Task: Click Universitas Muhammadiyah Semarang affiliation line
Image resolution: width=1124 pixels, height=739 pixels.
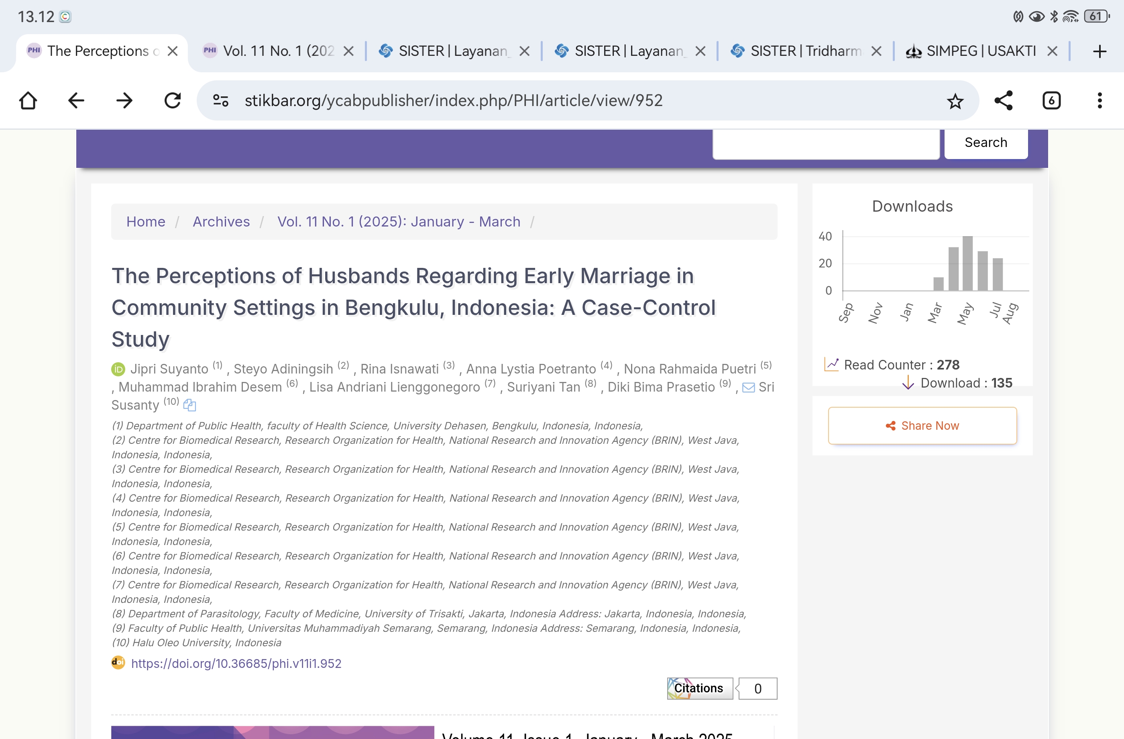Action: pos(426,629)
